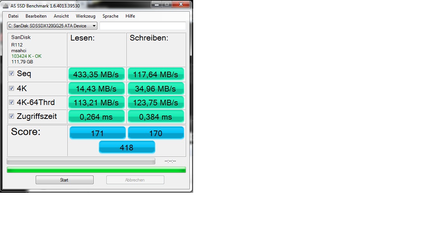Toggle the 4K test checkbox

12,88
